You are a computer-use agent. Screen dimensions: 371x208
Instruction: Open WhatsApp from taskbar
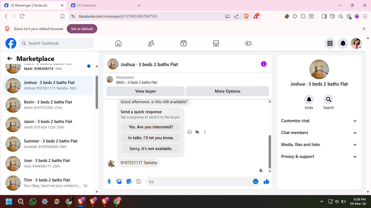[33, 201]
